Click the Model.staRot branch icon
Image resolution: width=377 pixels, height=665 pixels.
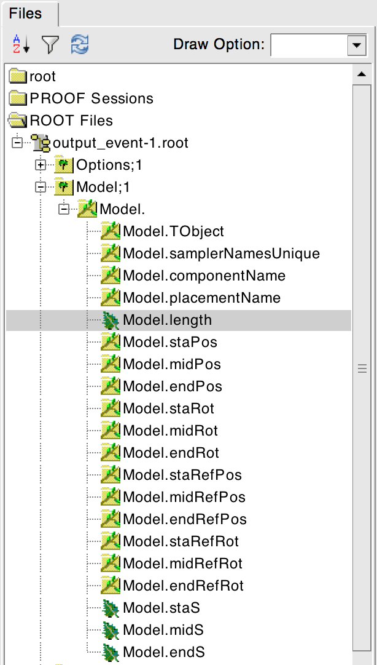[x=111, y=408]
